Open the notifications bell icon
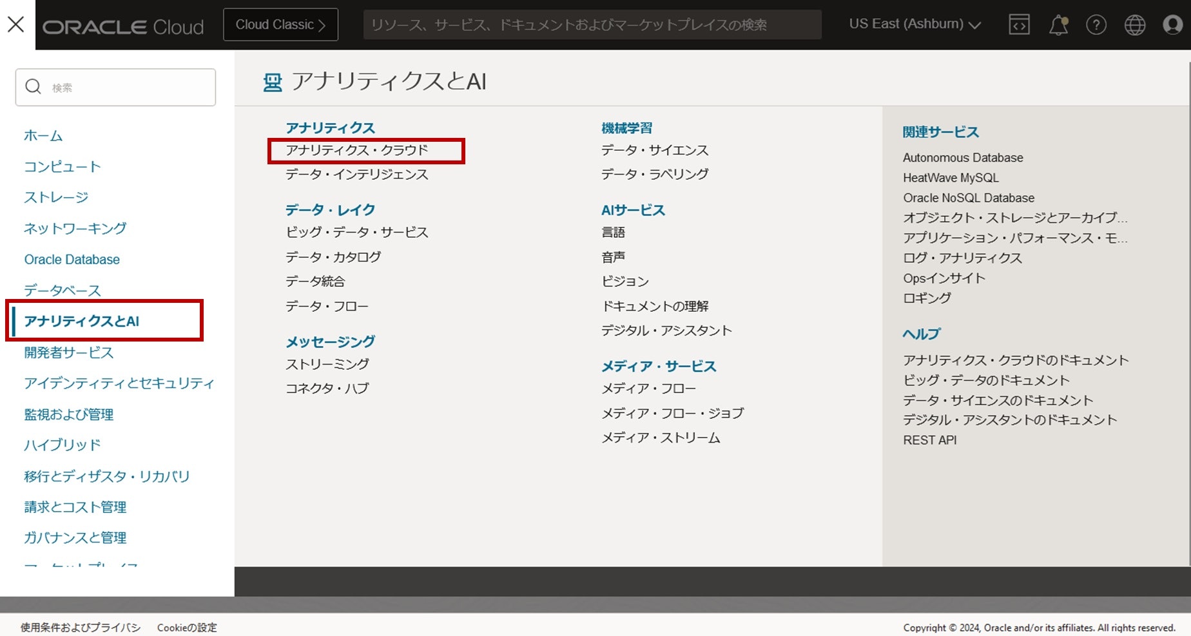This screenshot has width=1191, height=636. pos(1058,24)
